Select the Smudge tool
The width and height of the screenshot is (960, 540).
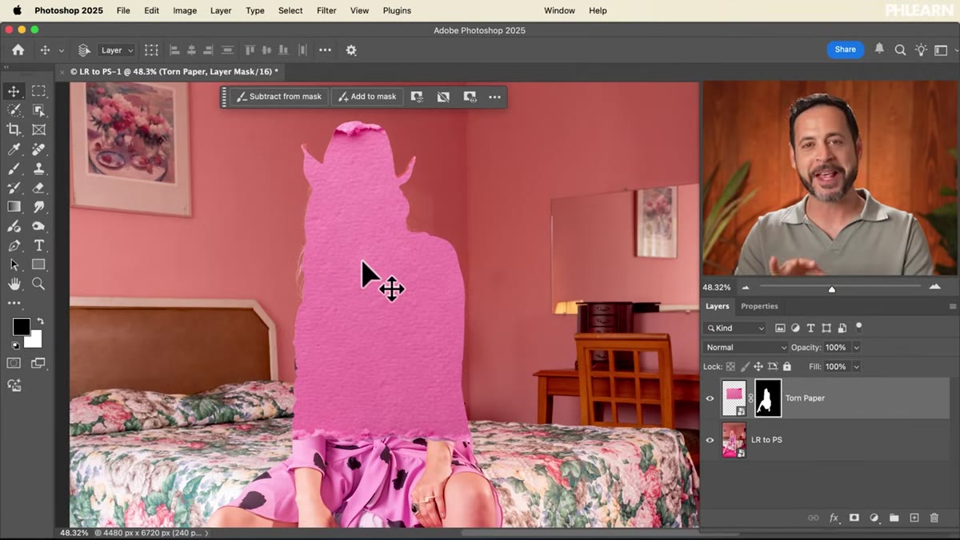tap(38, 207)
